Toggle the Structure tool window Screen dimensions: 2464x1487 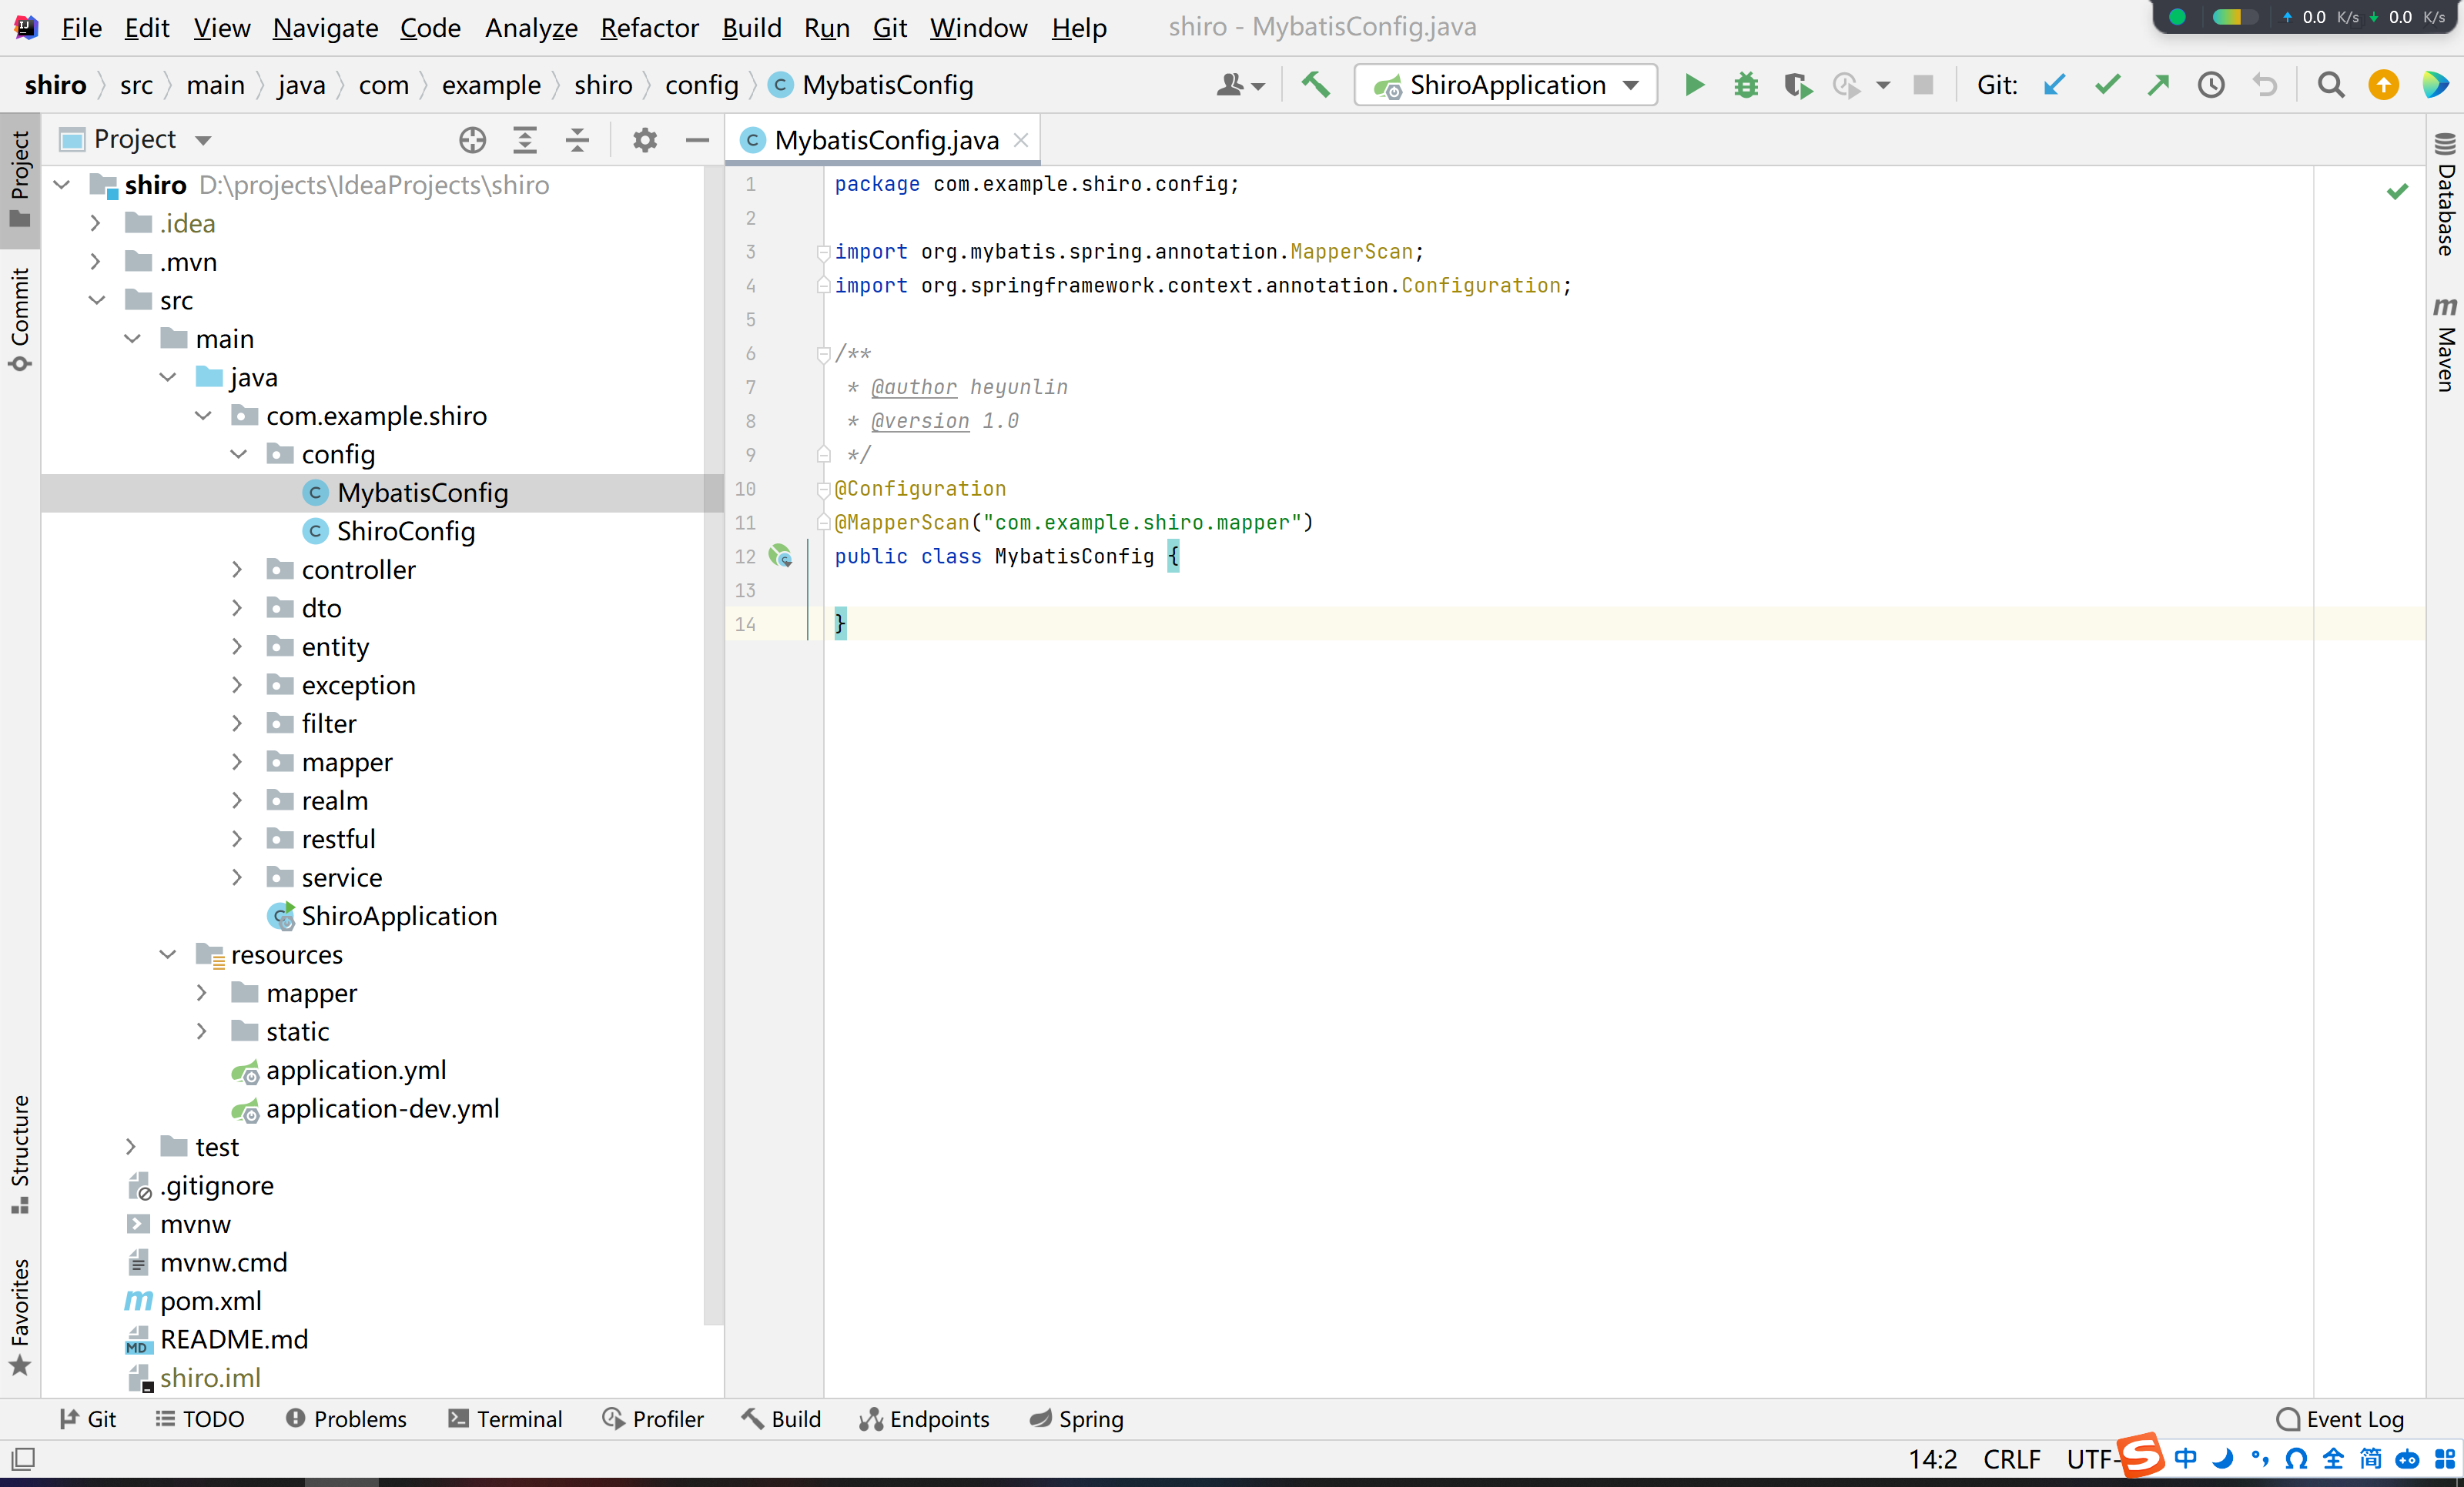point(20,1155)
